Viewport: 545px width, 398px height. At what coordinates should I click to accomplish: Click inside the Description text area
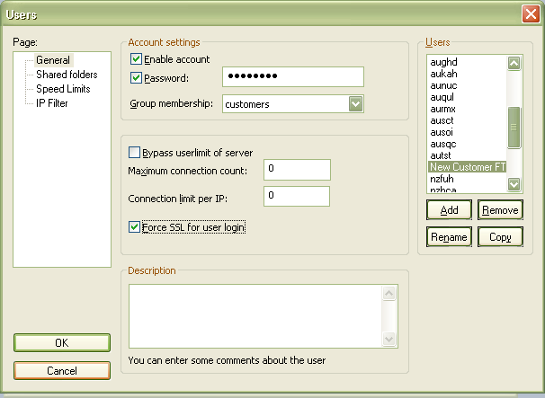pos(255,315)
